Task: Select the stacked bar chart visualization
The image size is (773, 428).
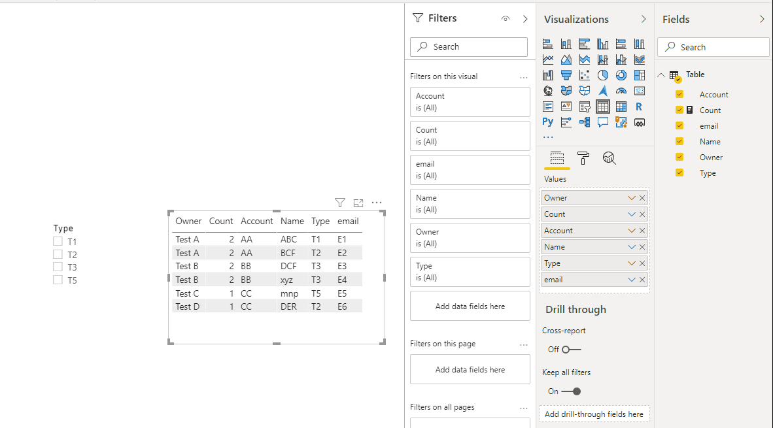Action: click(x=548, y=44)
